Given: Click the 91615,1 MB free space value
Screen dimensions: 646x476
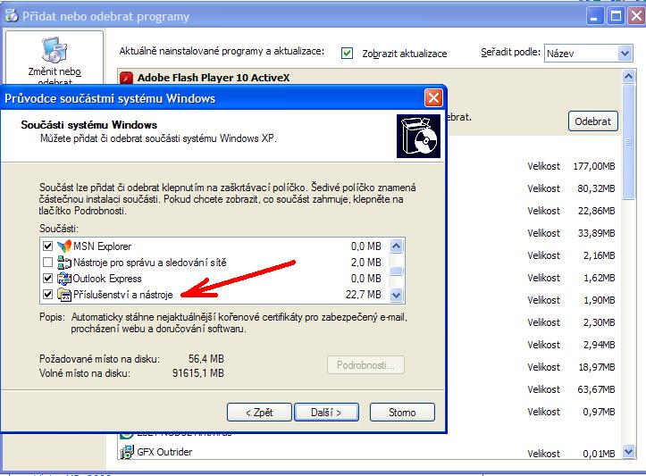Looking at the screenshot, I should (x=198, y=373).
